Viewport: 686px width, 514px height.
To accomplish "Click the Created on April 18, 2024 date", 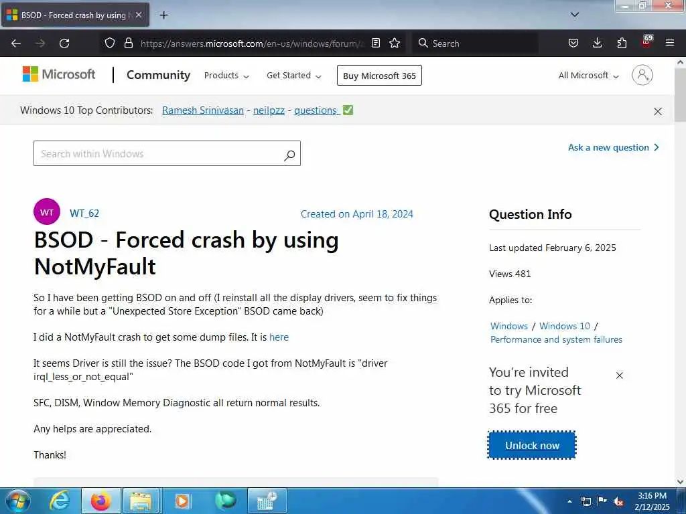I will tap(357, 214).
